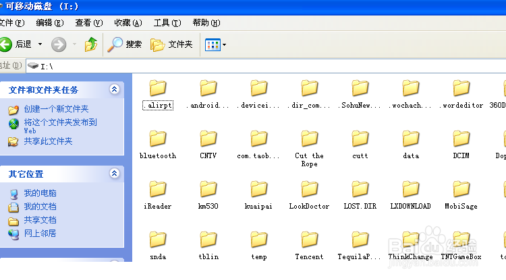The image size is (506, 280).
Task: Click the Back arrow button
Action: [x=6, y=44]
